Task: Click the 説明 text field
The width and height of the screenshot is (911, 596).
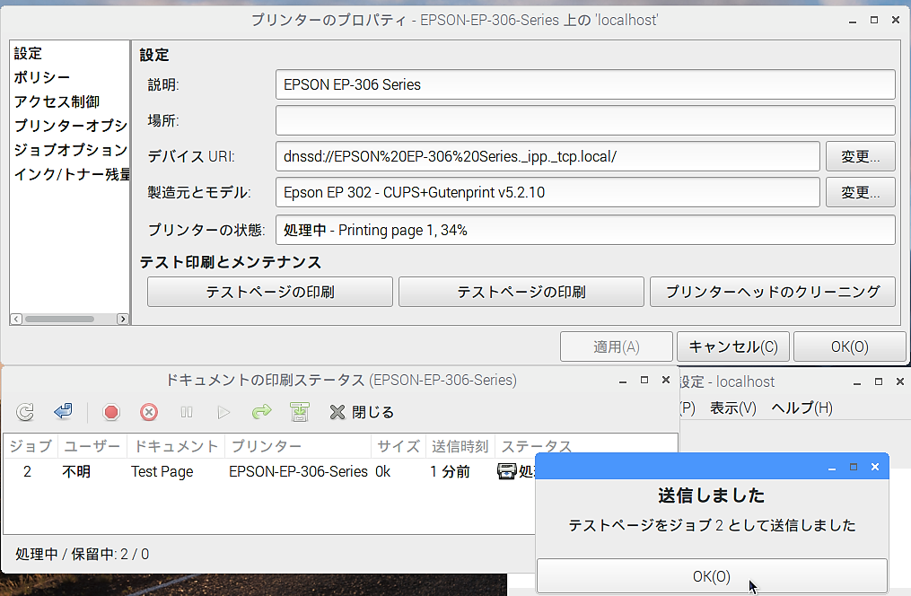Action: pyautogui.click(x=585, y=84)
